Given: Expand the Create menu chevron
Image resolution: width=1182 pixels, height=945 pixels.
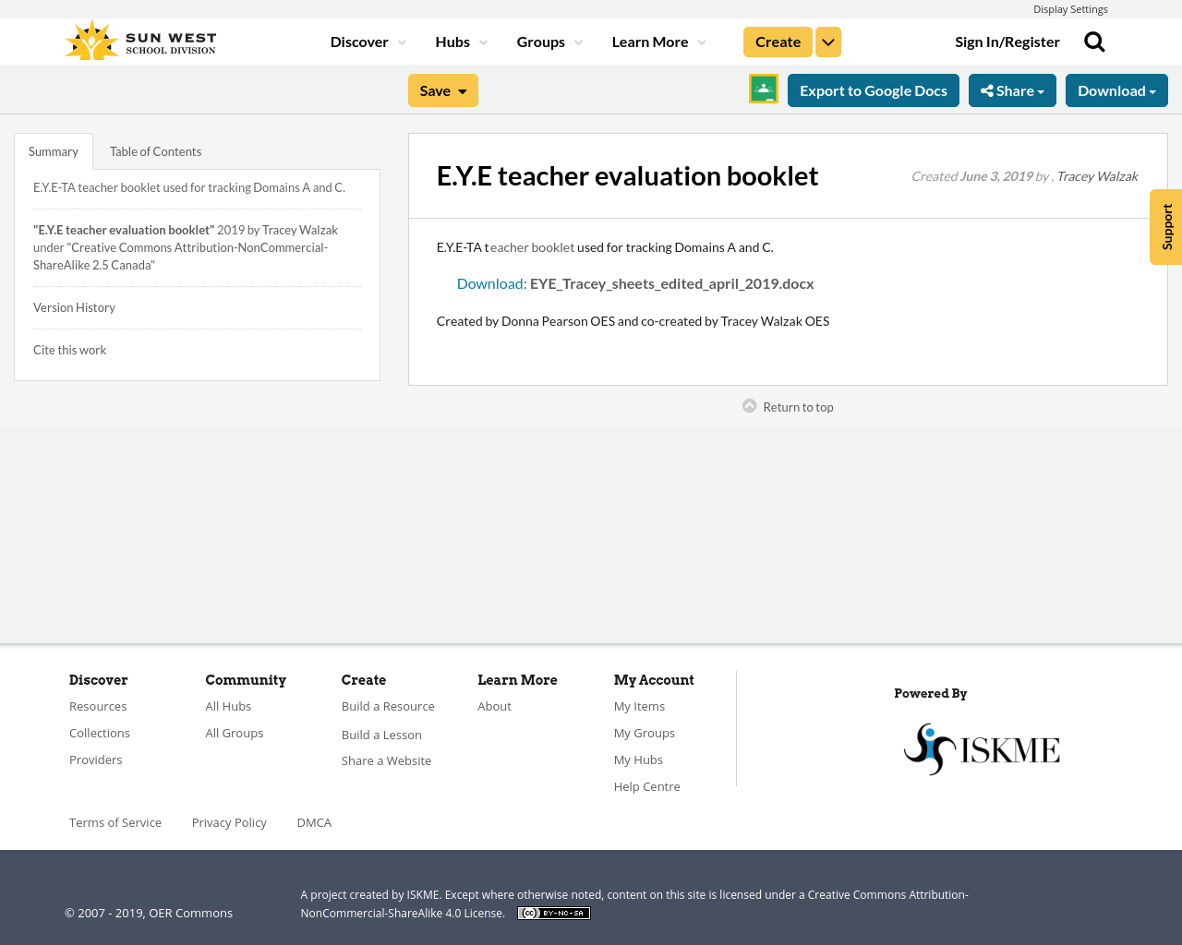Looking at the screenshot, I should (x=827, y=40).
